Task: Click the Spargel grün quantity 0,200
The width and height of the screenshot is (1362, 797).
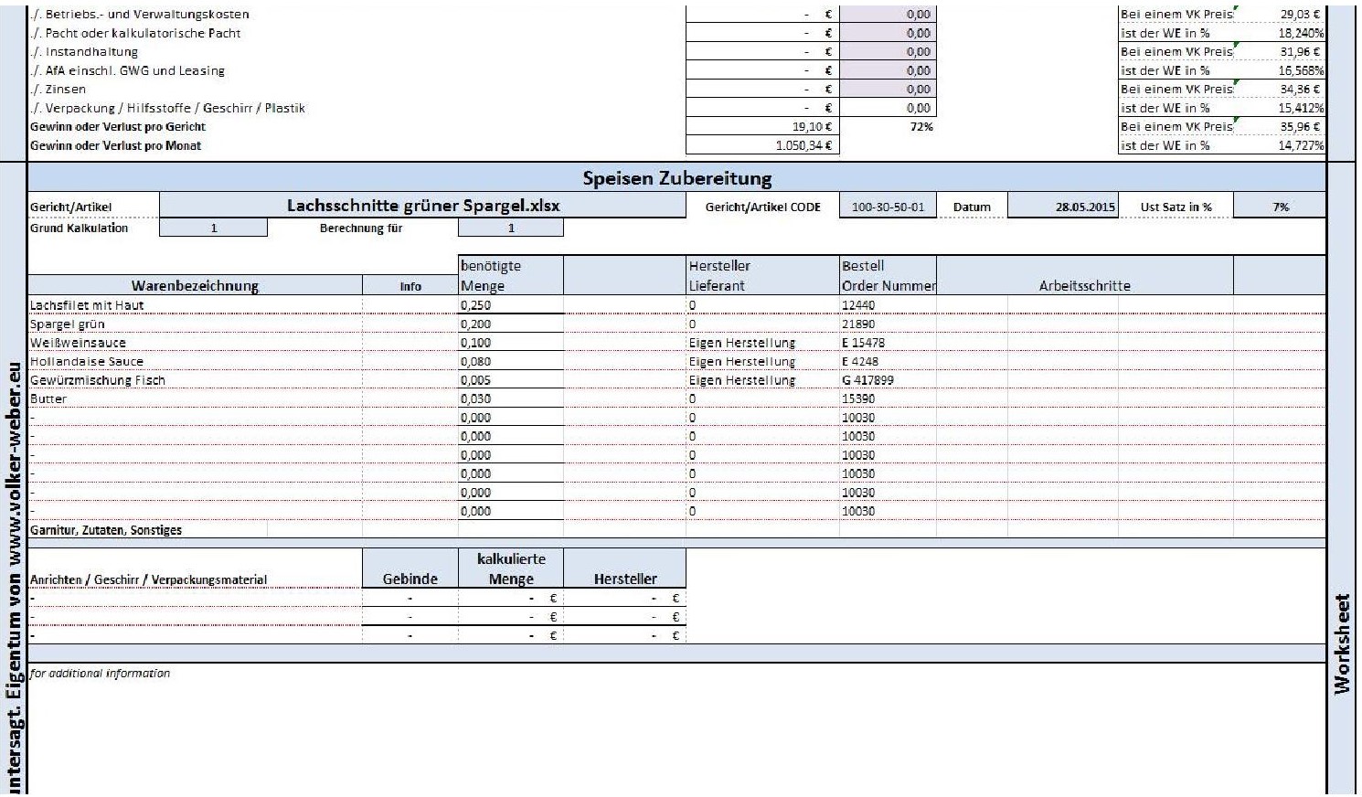Action: tap(476, 324)
